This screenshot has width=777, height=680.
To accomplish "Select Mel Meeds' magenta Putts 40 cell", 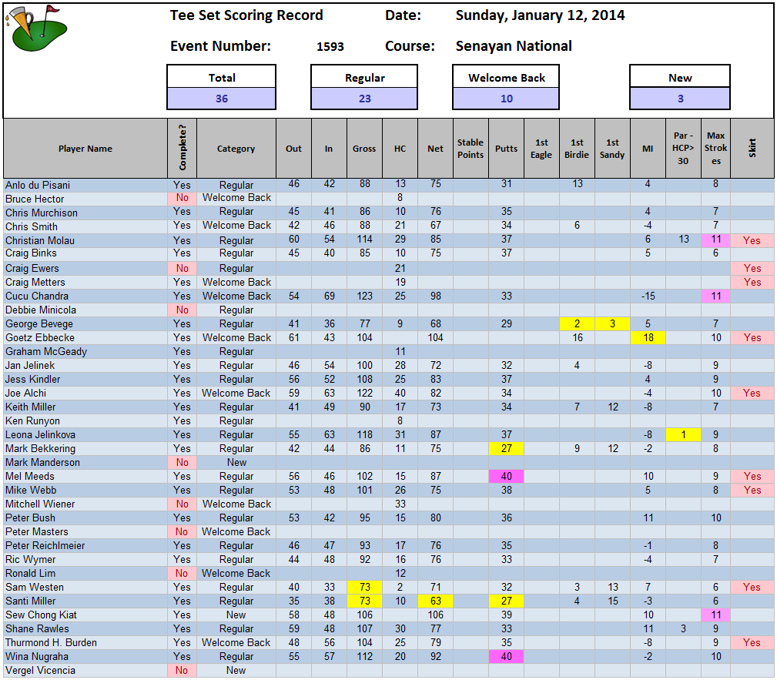I will 506,477.
